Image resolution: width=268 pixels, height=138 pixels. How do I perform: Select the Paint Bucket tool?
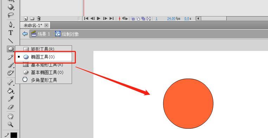pos(11,91)
